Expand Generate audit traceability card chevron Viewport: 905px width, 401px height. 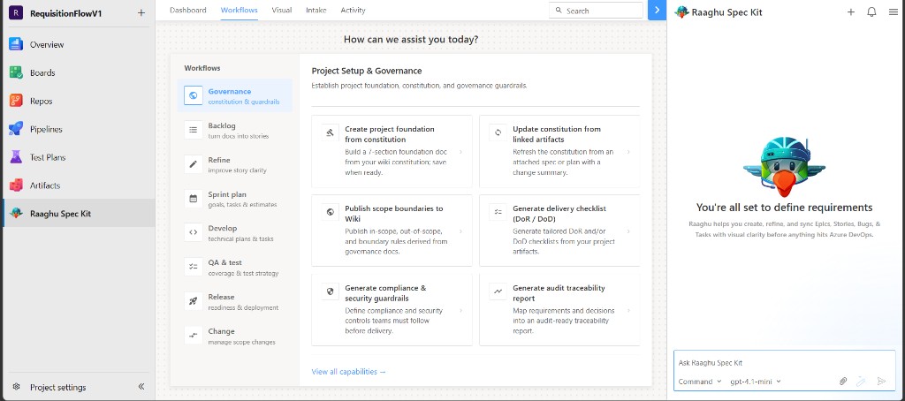628,310
